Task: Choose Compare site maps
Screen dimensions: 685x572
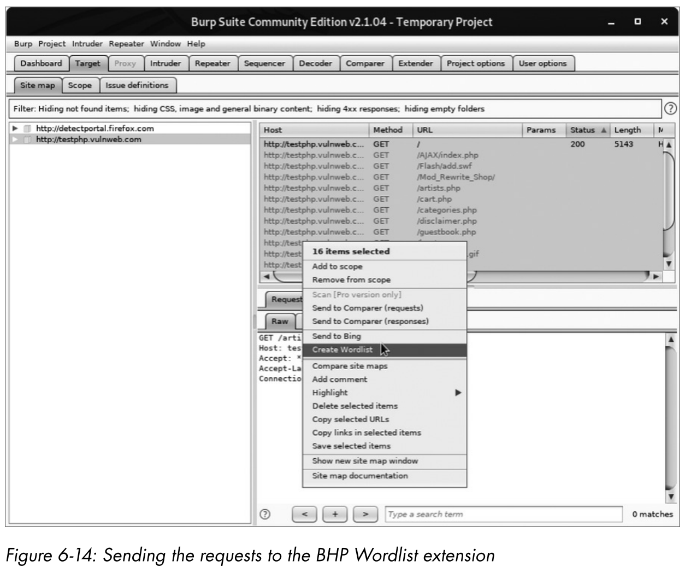Action: [x=385, y=366]
